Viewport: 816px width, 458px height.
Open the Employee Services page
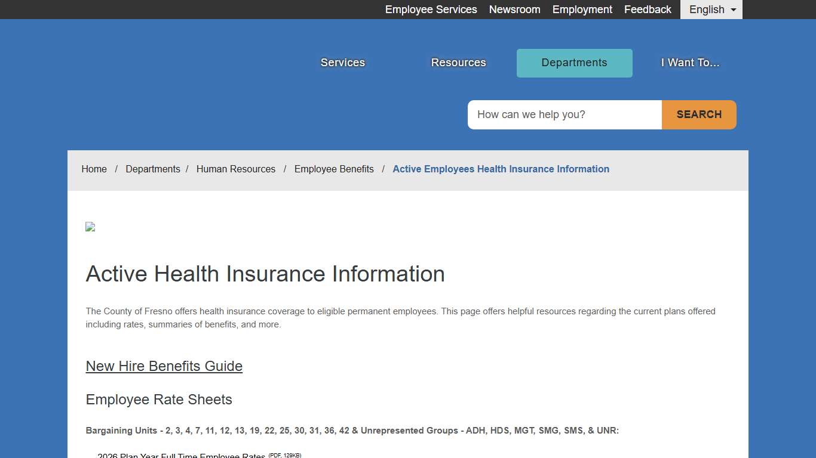[431, 10]
